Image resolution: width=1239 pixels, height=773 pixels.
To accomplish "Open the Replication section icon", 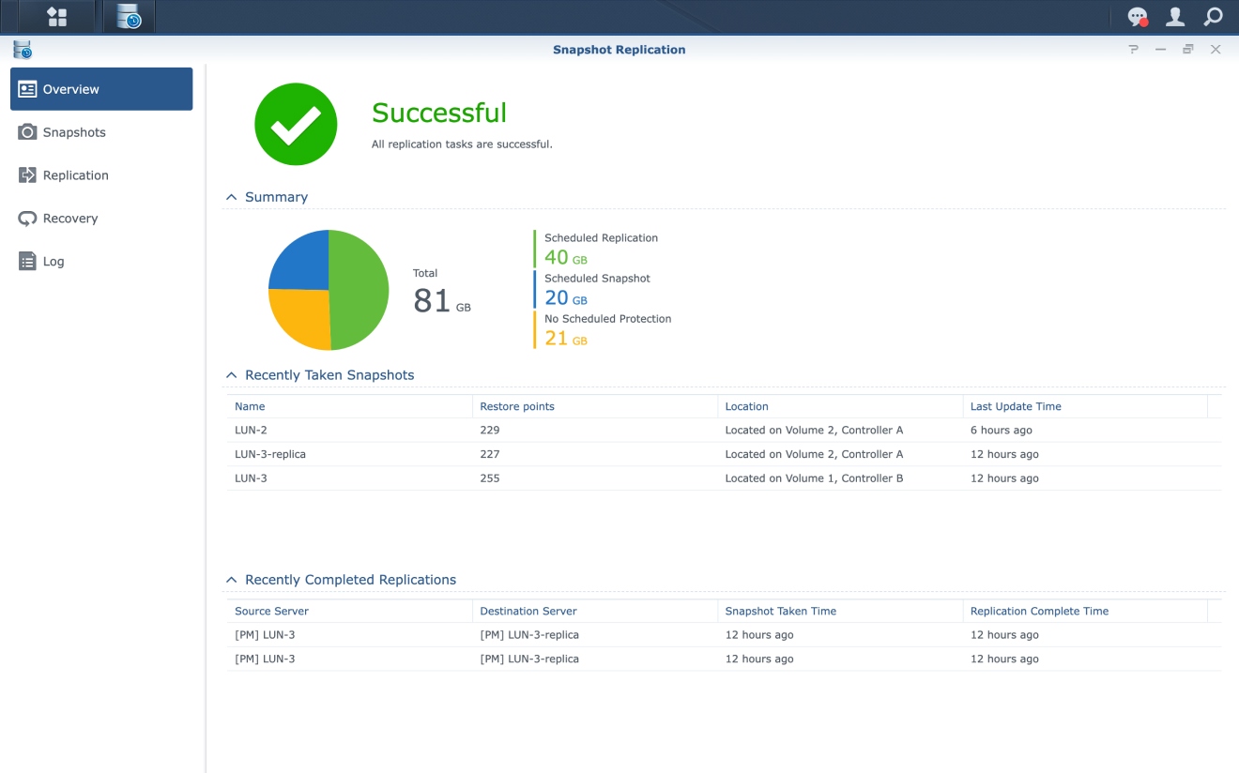I will click(26, 174).
